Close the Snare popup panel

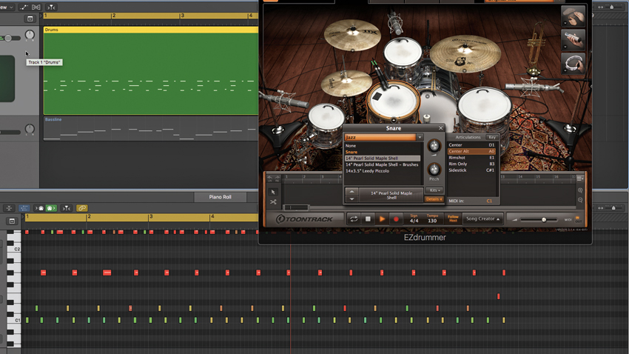(440, 128)
